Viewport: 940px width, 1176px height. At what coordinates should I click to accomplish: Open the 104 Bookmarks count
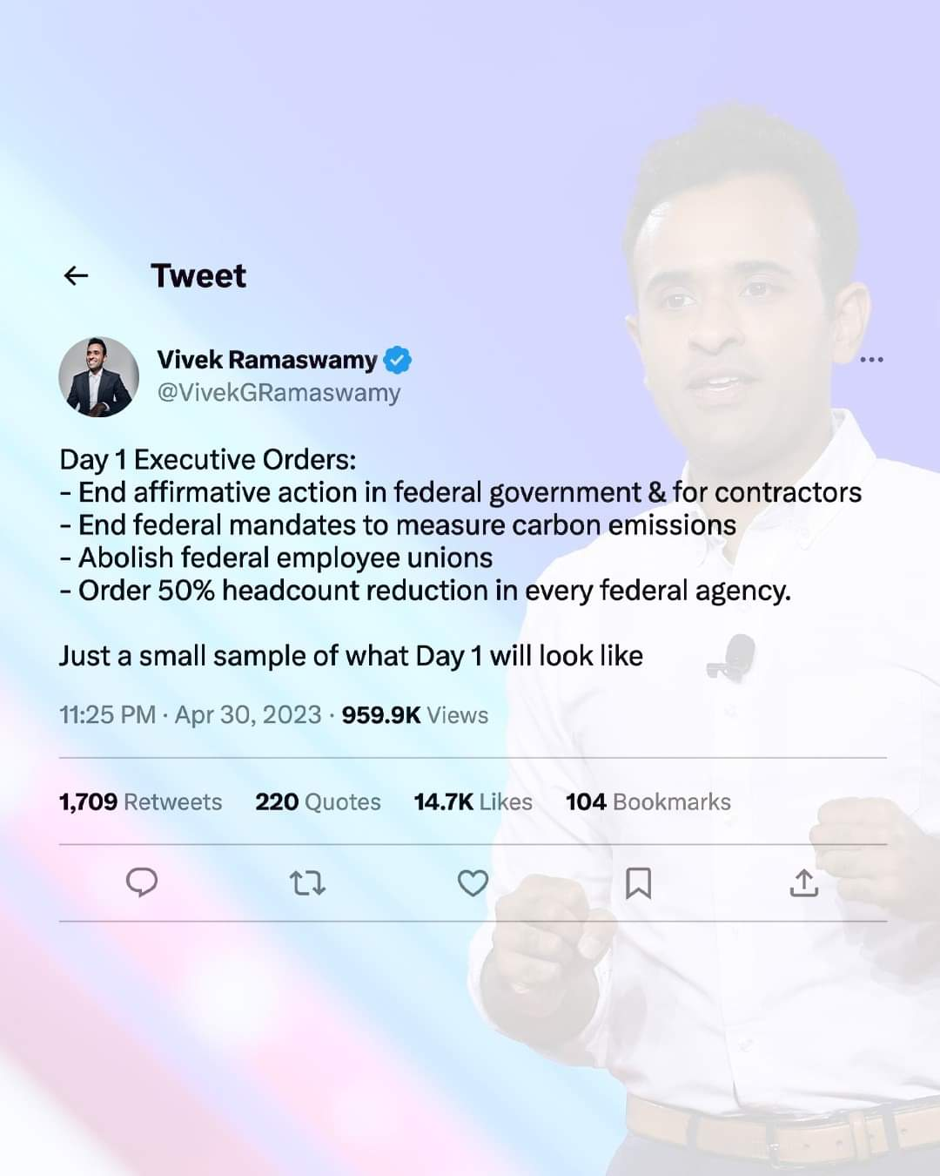[x=648, y=801]
